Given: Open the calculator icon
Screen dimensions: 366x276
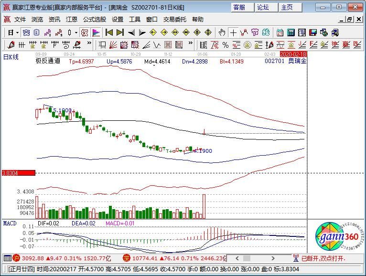Looking at the screenshot, I should click(x=291, y=32).
